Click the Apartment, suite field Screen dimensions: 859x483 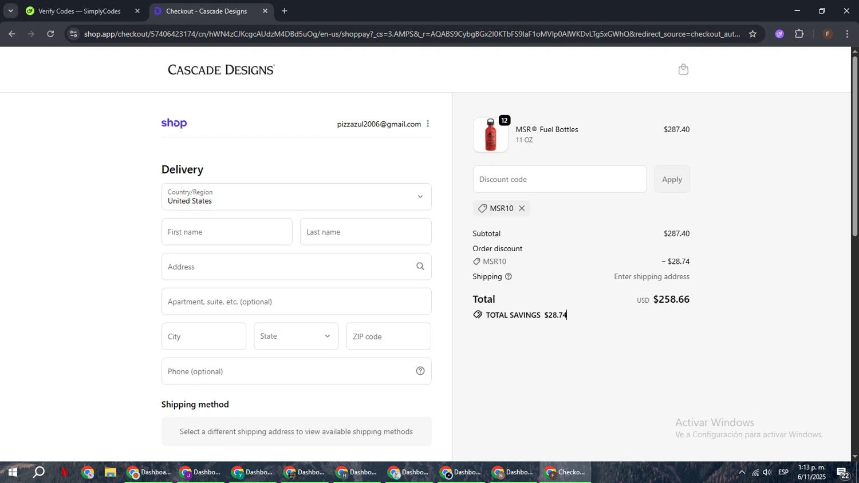tap(296, 302)
